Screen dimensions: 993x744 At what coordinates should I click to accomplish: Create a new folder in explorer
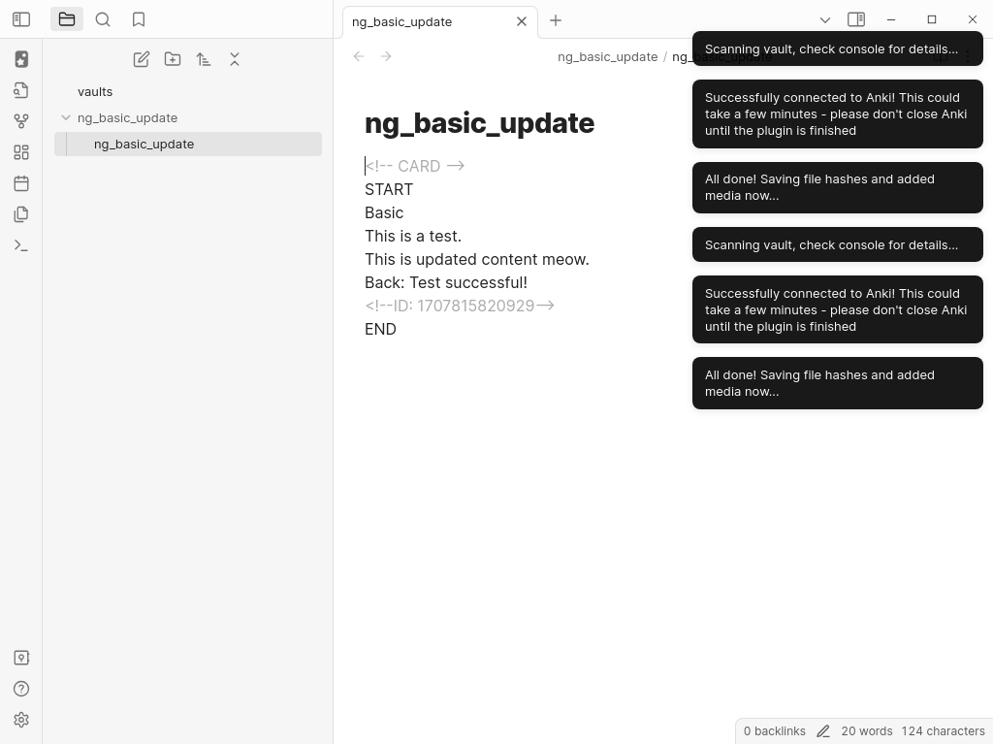click(x=173, y=59)
